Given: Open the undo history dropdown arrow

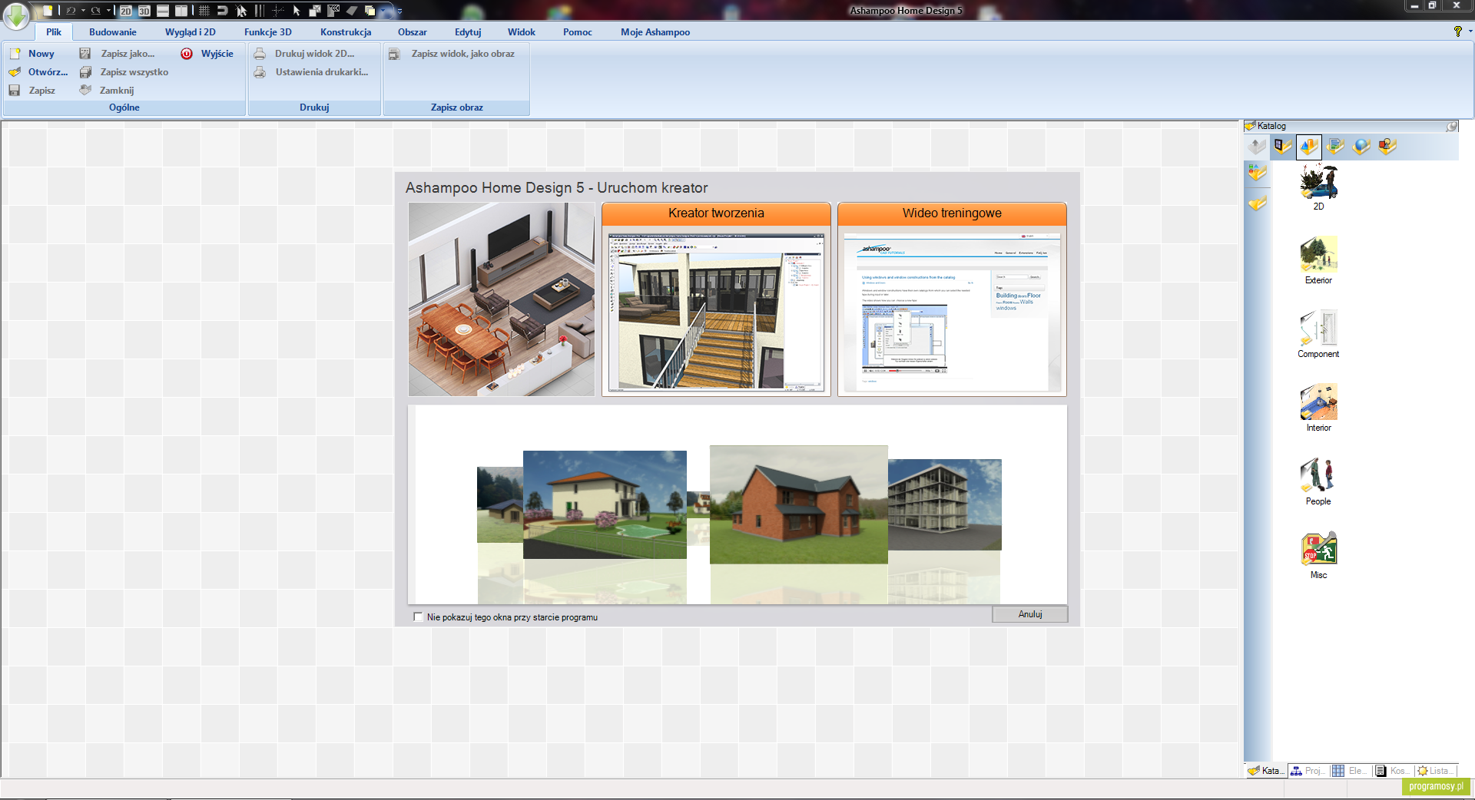Looking at the screenshot, I should click(x=83, y=11).
